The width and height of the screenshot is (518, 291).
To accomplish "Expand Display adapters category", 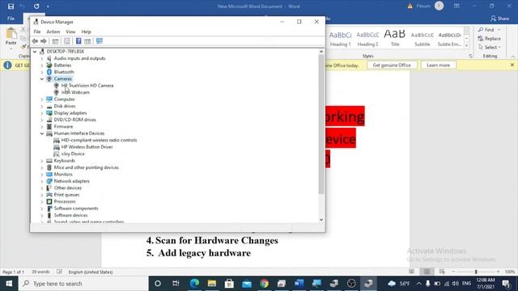I will tap(42, 113).
